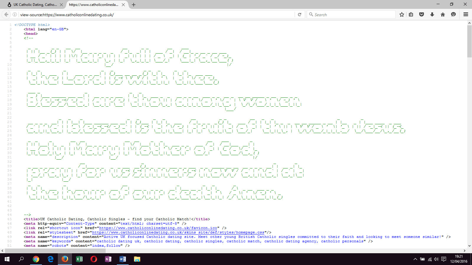
Task: Reload the current page
Action: point(299,14)
